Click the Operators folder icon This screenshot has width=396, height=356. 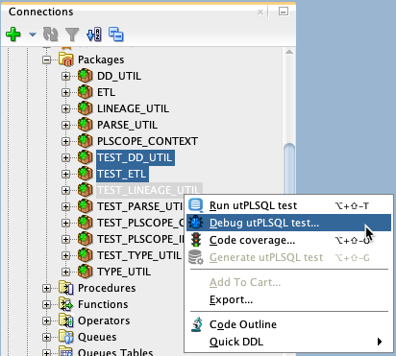[66, 320]
